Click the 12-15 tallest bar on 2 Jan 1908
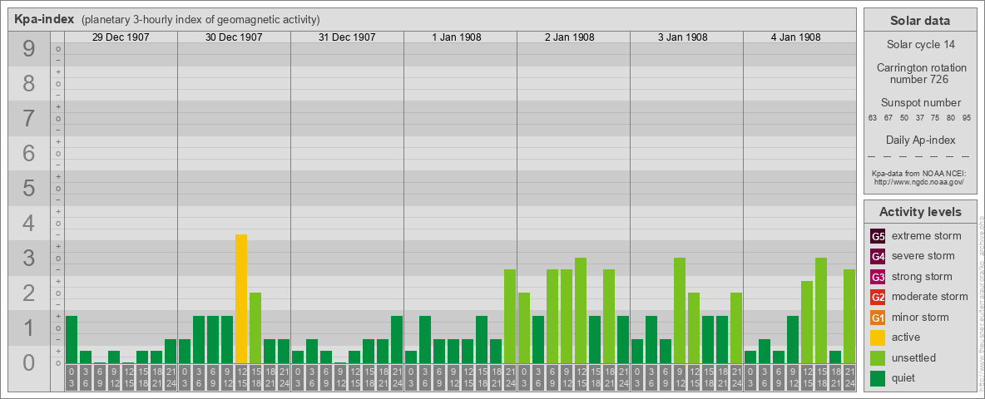The height and width of the screenshot is (399, 985). (581, 311)
